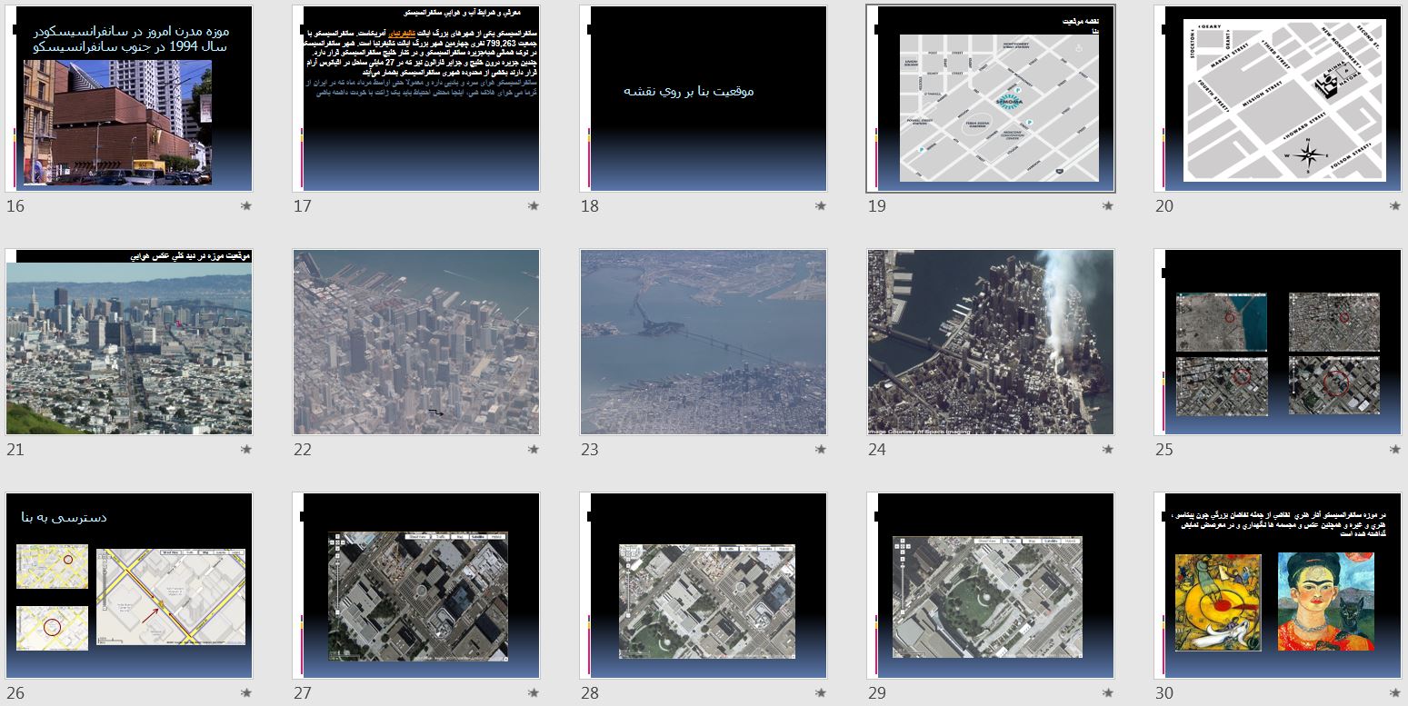Select slide 16 with the brick museum photo
This screenshot has width=1408, height=706.
(x=129, y=99)
